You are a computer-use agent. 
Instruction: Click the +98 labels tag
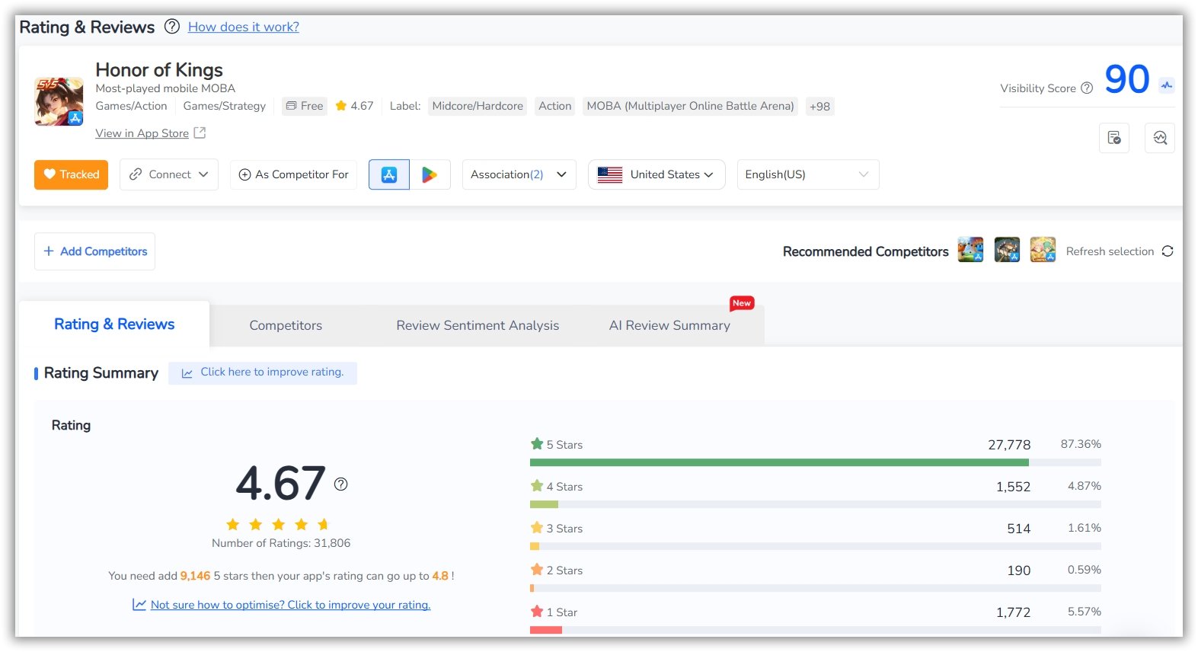pos(820,107)
